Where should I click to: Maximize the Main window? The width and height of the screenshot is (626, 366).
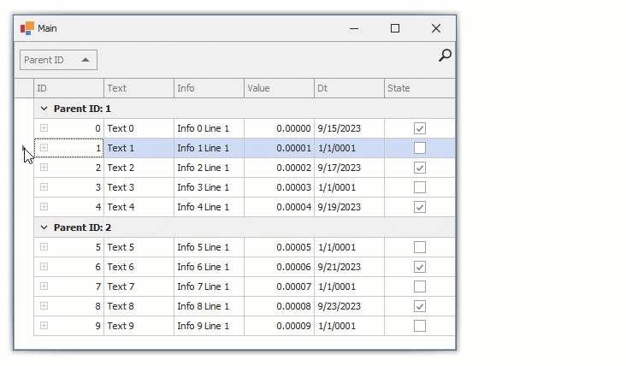395,28
